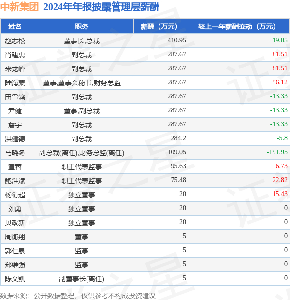Screen dimensions: 290x300
Task: Select the 姓名 column header
Action: (x=15, y=26)
